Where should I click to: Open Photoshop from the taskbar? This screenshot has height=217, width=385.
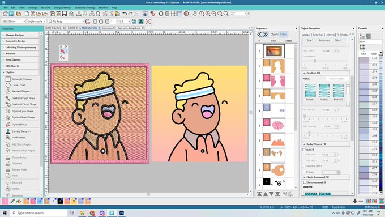click(122, 213)
